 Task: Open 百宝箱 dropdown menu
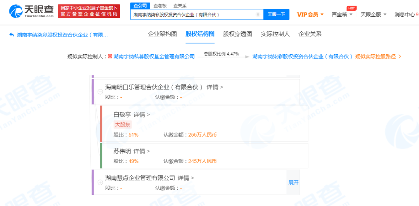342,14
